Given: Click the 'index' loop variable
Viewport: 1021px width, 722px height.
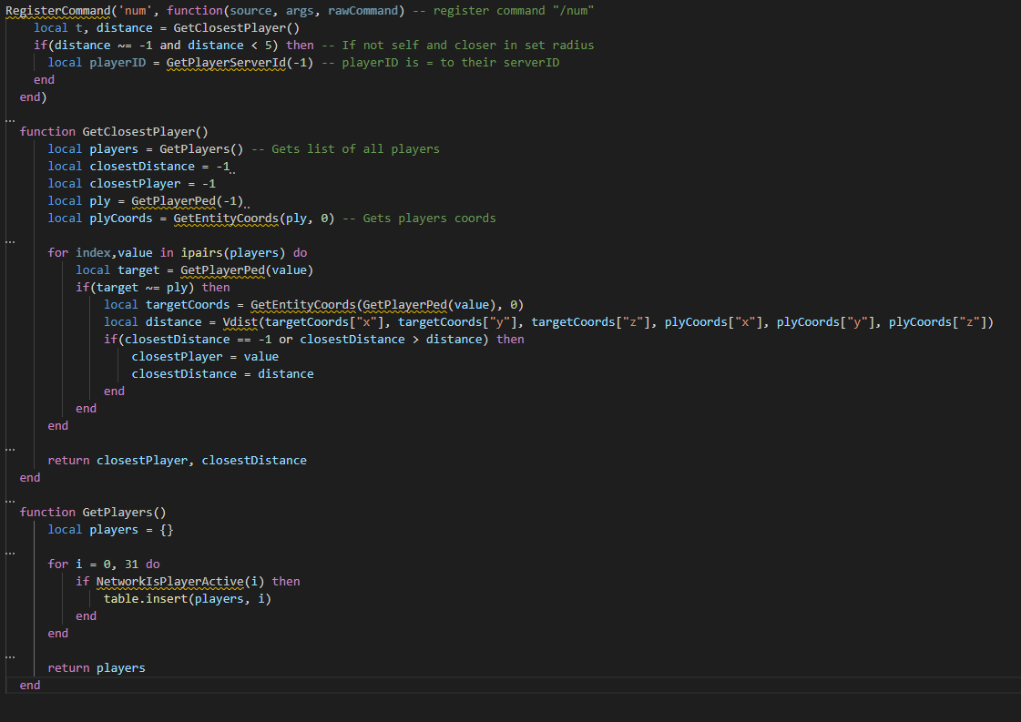Looking at the screenshot, I should (x=93, y=252).
